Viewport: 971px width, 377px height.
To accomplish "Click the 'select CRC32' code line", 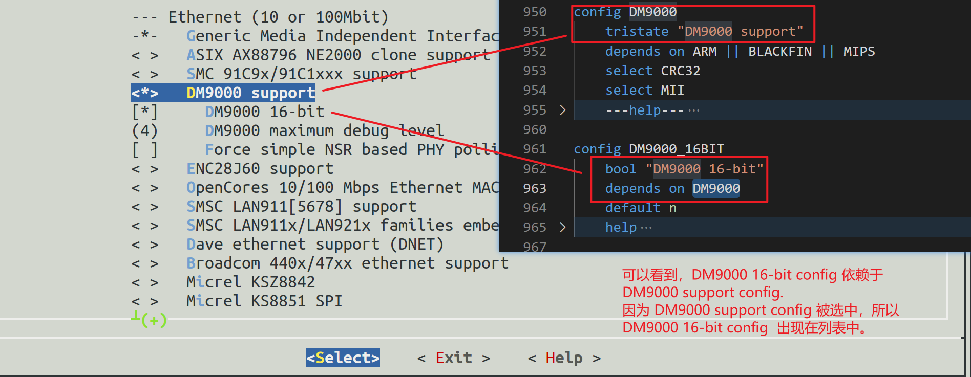I will pyautogui.click(x=653, y=71).
